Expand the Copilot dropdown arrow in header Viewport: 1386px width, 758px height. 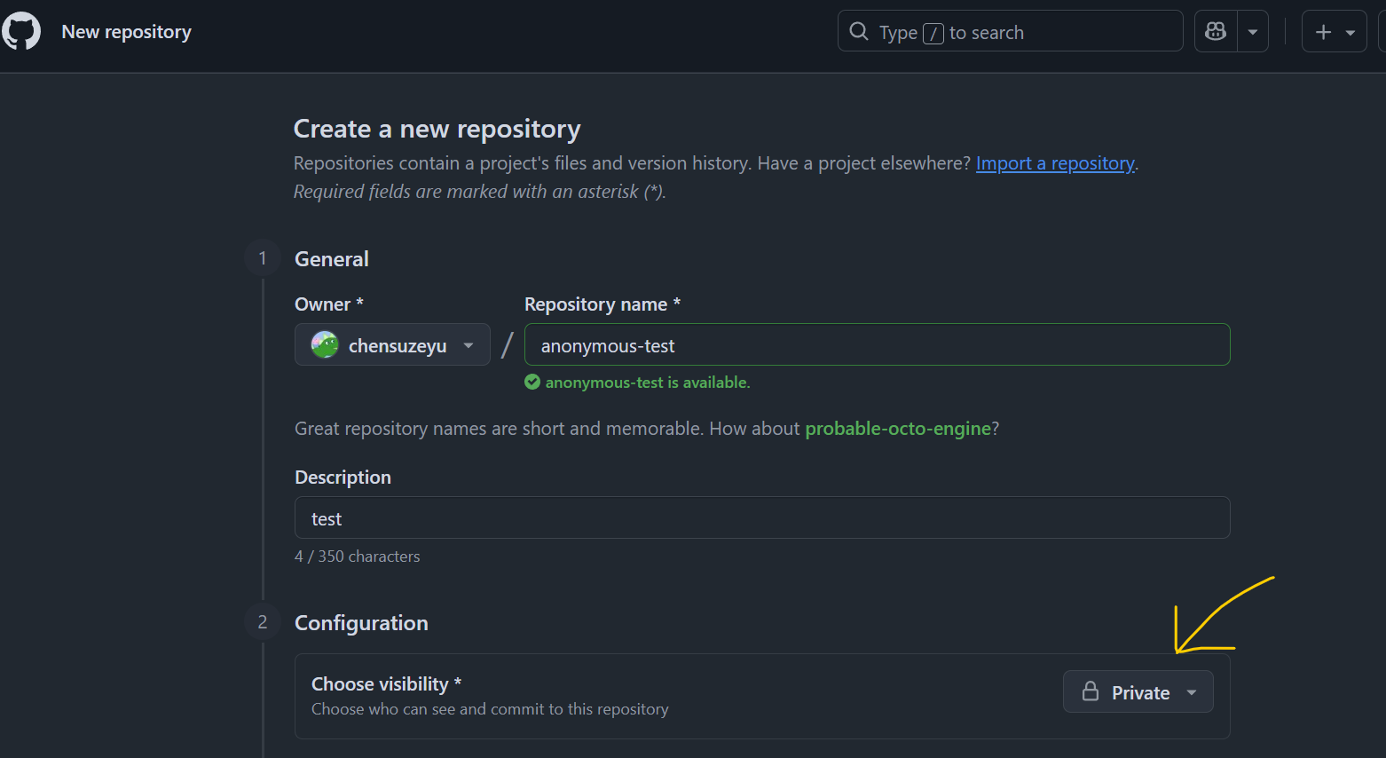[1253, 30]
